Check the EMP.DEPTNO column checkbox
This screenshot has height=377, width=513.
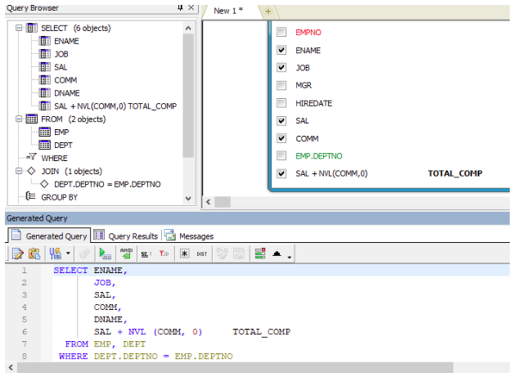point(281,155)
